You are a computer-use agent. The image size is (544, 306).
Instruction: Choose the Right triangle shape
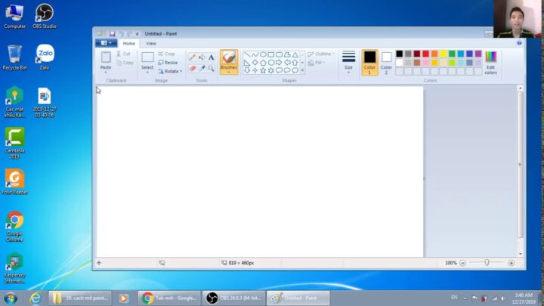pos(247,63)
